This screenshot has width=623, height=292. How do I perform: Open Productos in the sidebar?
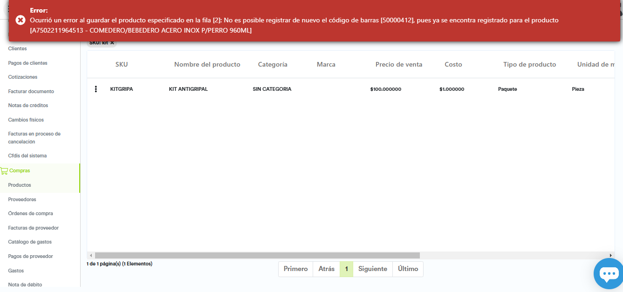pyautogui.click(x=20, y=185)
